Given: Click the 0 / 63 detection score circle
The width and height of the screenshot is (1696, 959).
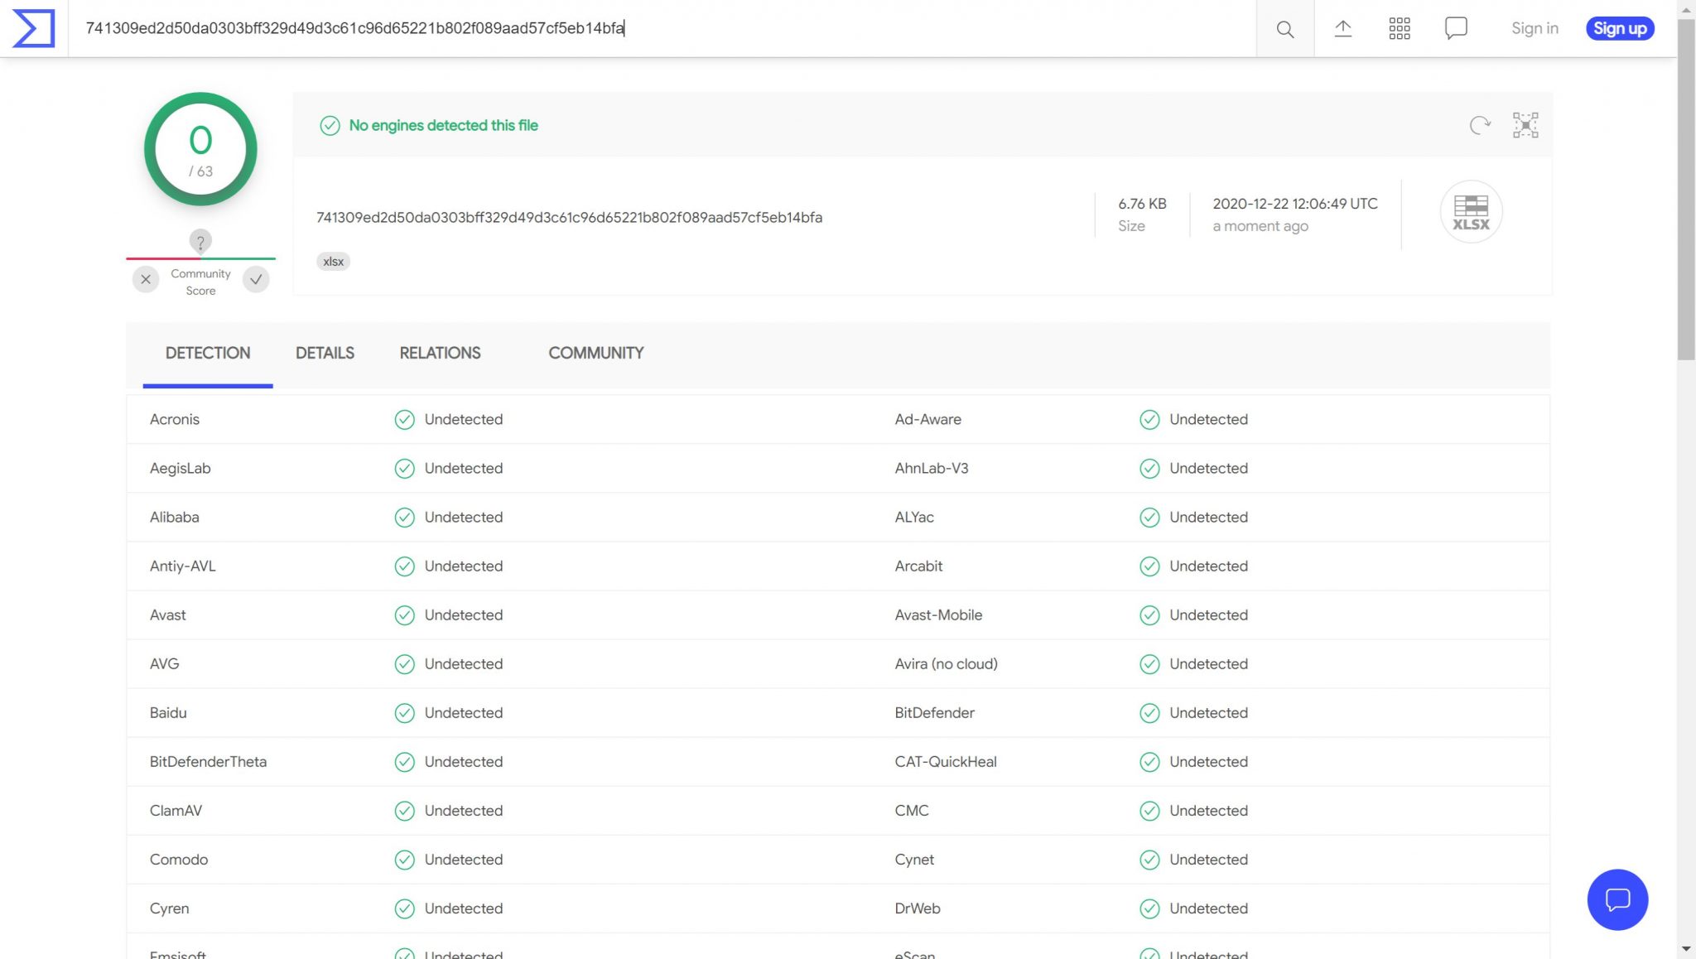Looking at the screenshot, I should click(200, 149).
